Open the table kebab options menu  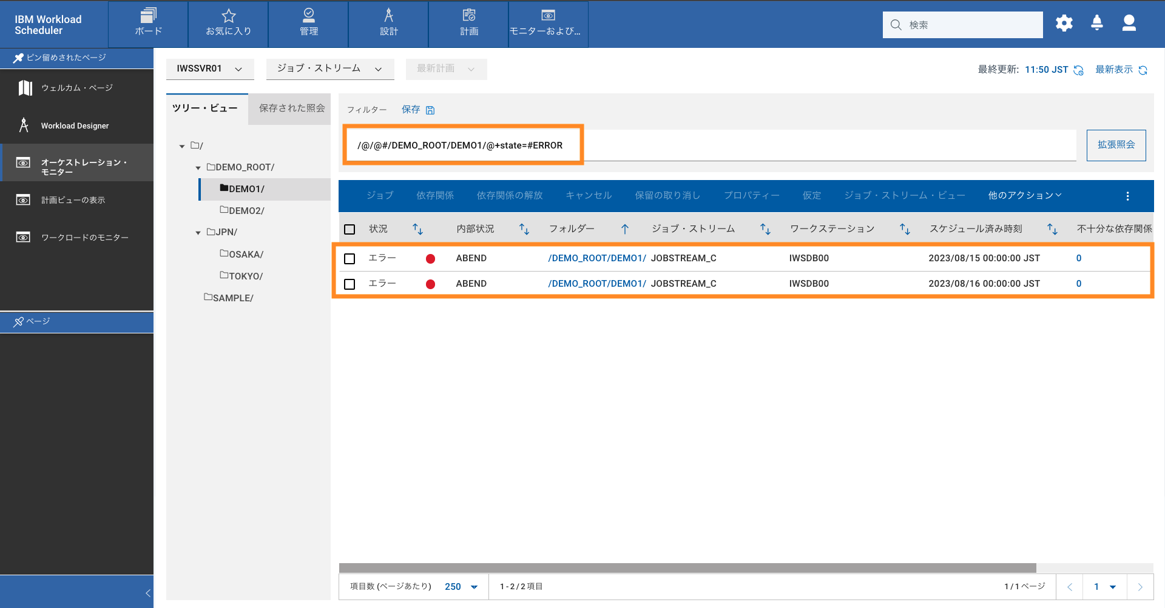click(1127, 196)
